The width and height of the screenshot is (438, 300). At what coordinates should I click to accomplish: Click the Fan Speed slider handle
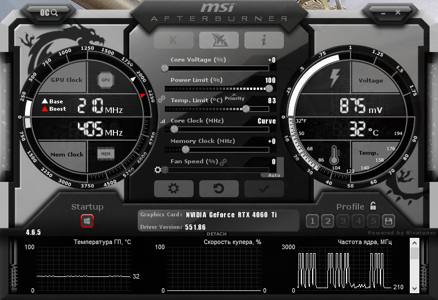165,169
